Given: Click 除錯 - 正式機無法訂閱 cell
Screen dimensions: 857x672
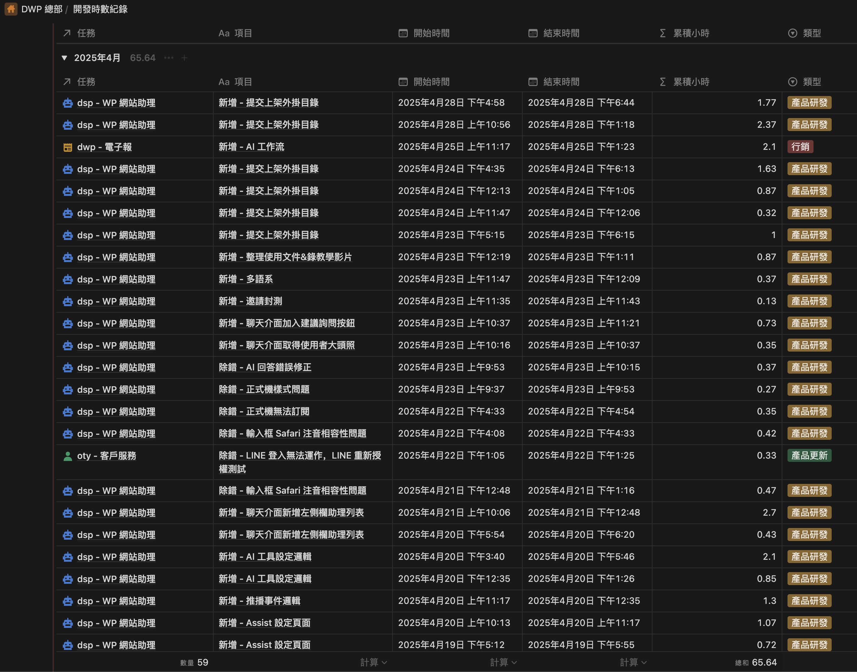Looking at the screenshot, I should pos(303,411).
